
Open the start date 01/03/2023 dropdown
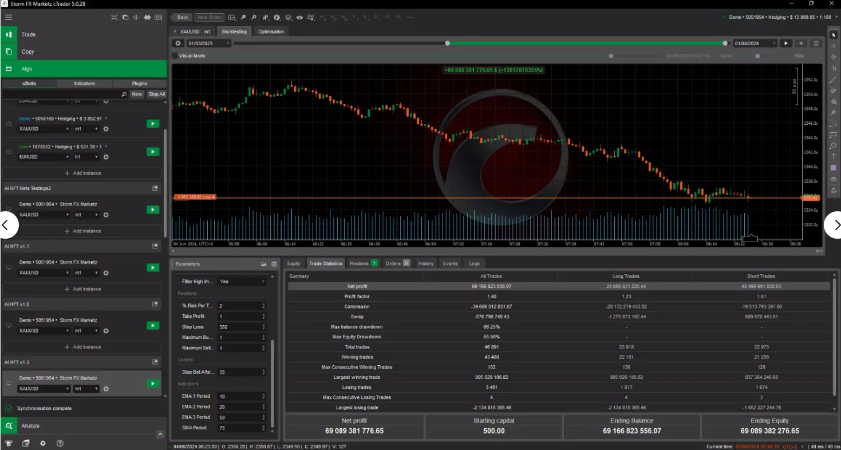click(x=228, y=44)
